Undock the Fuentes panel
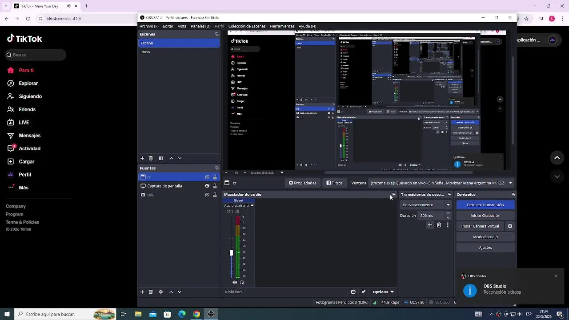 pos(217,168)
